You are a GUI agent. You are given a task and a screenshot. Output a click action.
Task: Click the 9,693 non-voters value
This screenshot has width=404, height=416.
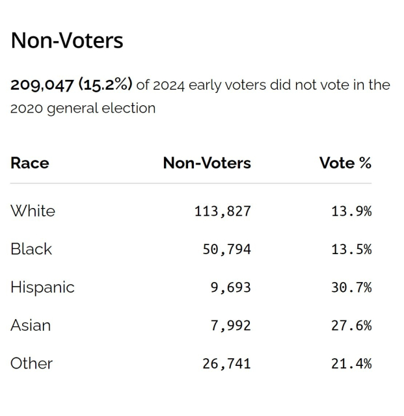tap(230, 287)
